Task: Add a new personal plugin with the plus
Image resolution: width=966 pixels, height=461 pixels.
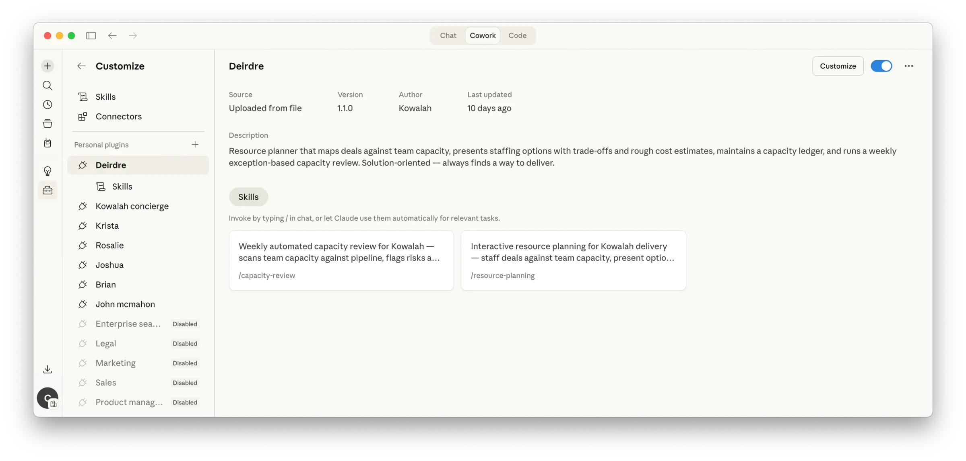Action: (195, 144)
